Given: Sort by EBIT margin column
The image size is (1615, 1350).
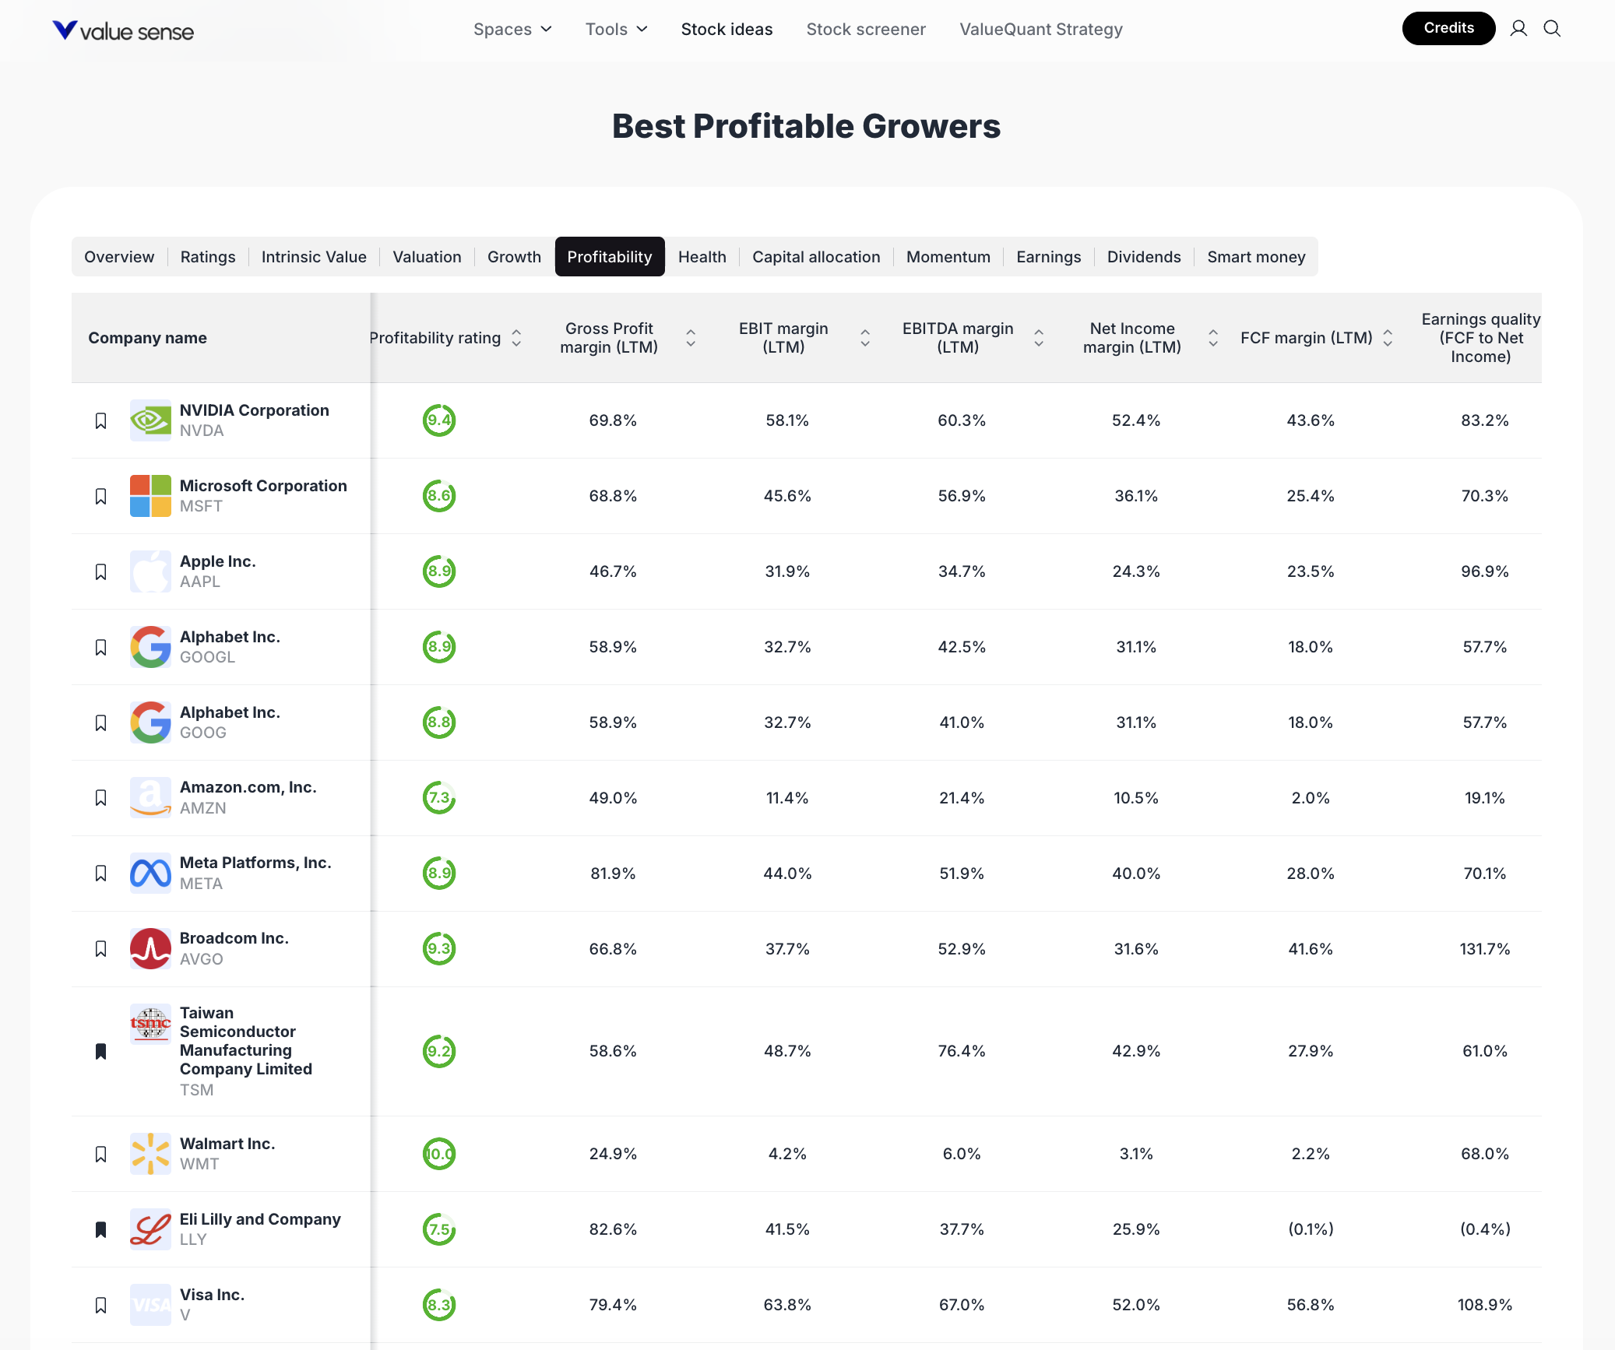Looking at the screenshot, I should (x=864, y=338).
